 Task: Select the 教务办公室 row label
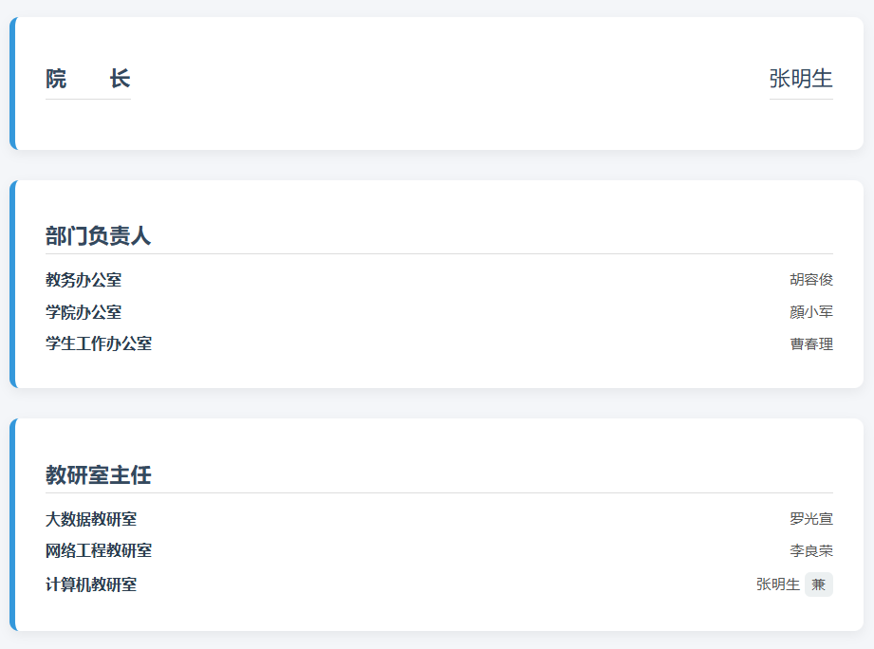tap(84, 280)
